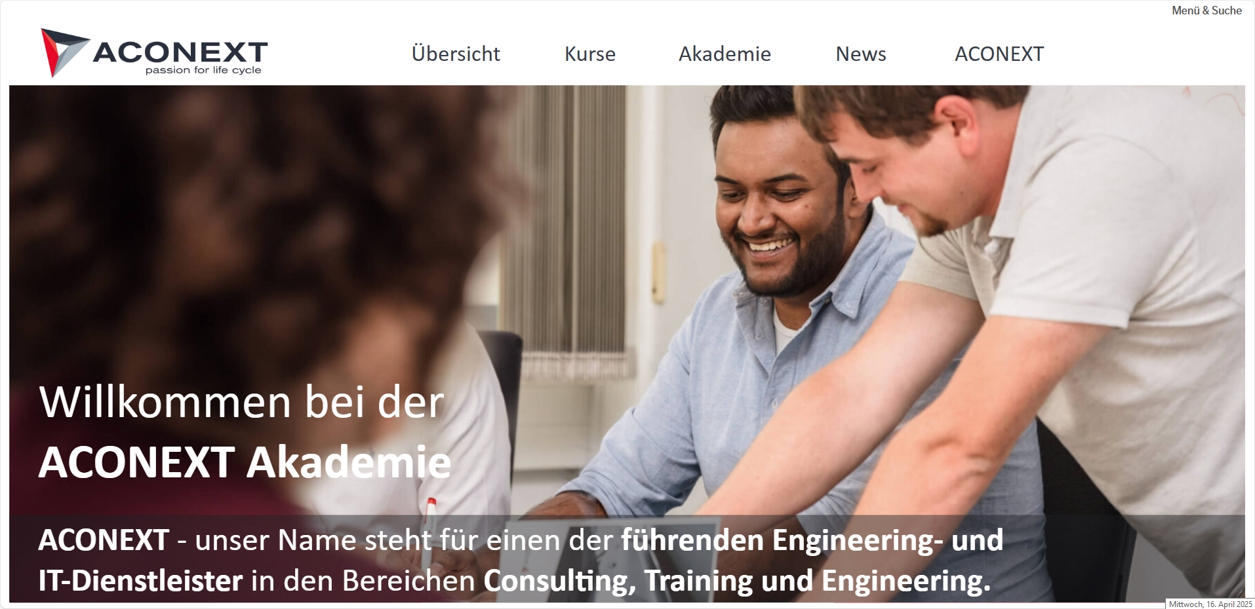Open Menü & Suche at top right

(x=1206, y=10)
